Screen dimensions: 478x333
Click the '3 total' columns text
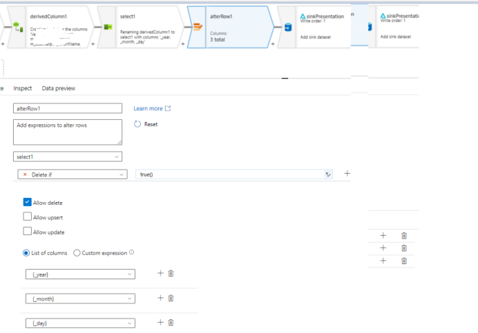218,39
